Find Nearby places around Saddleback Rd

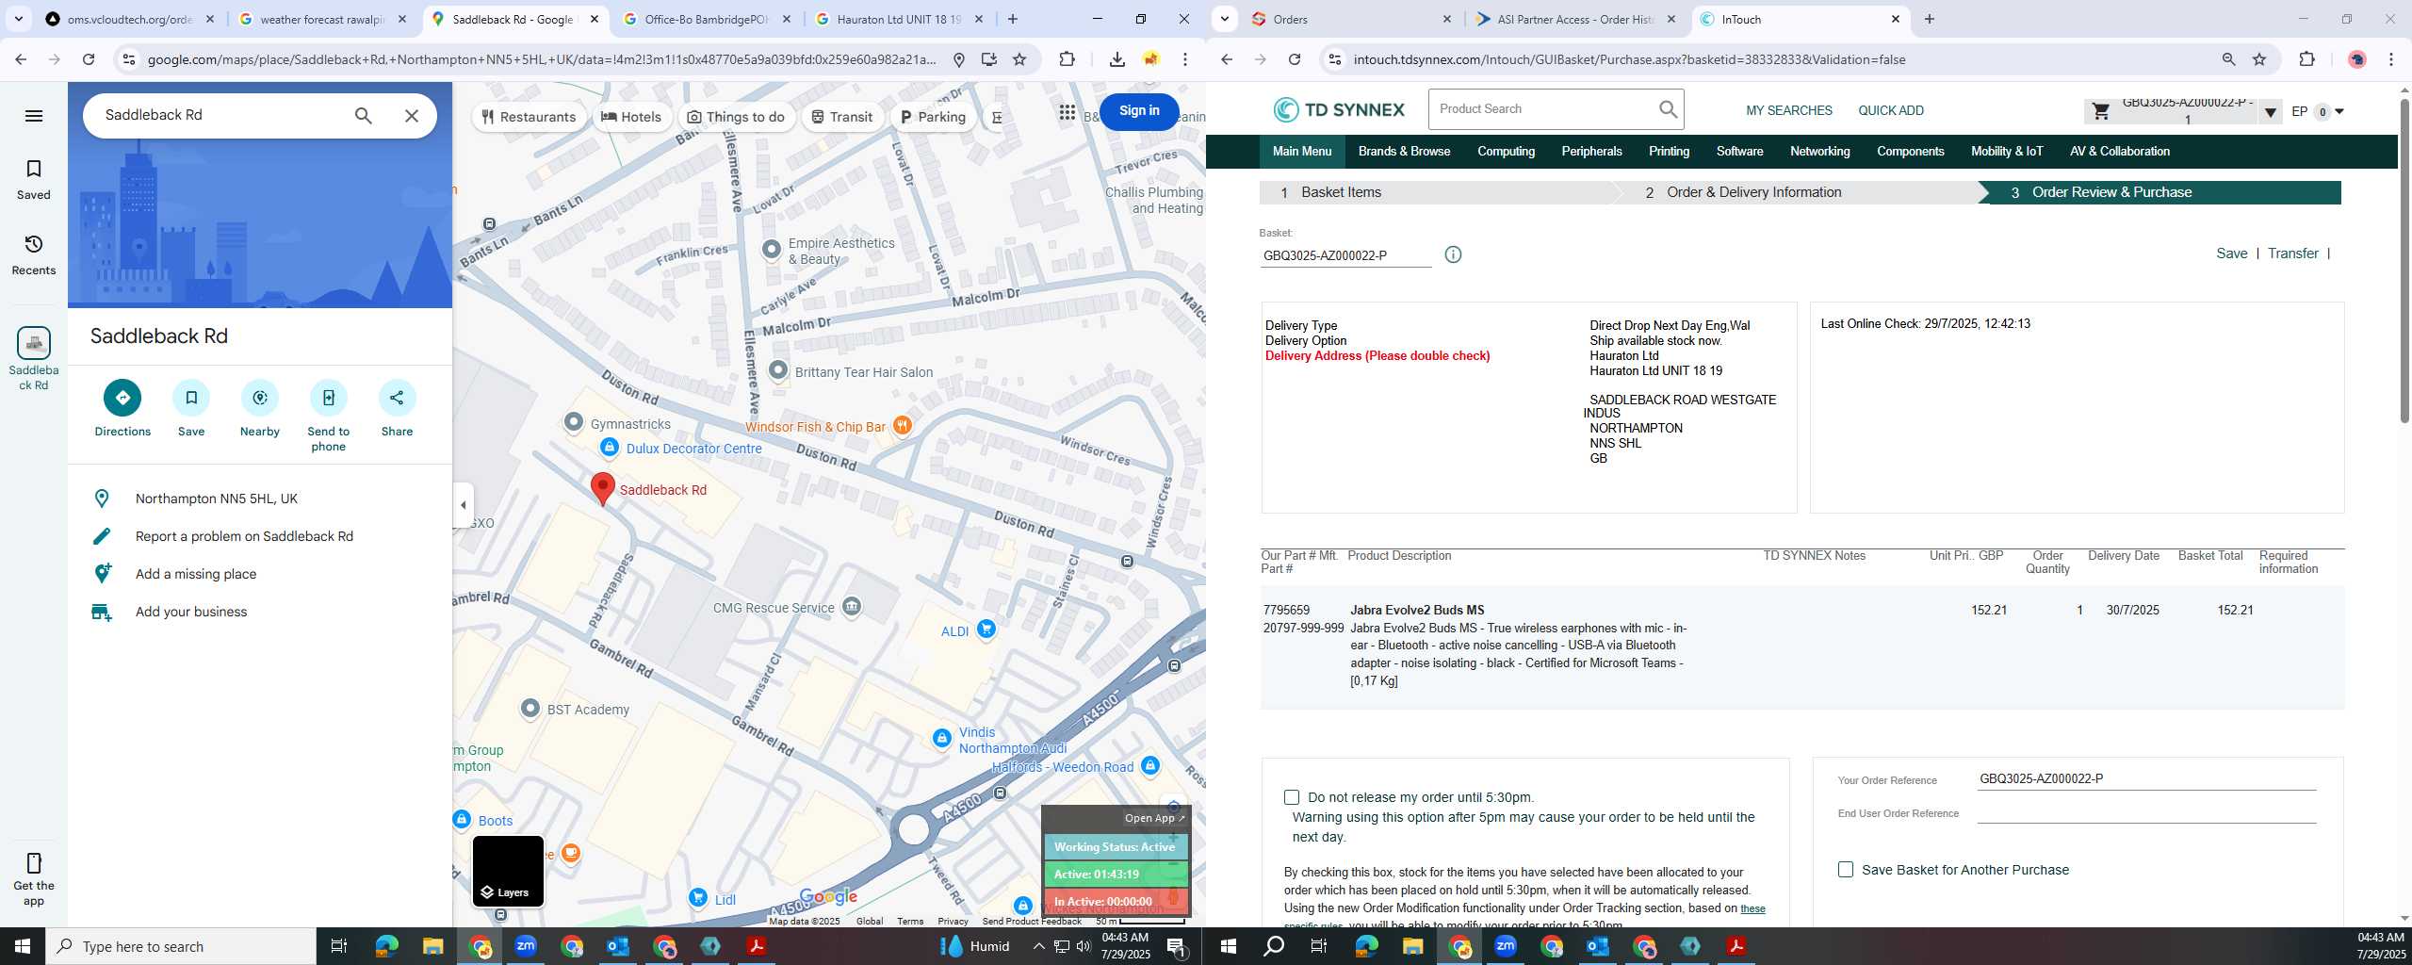(260, 408)
